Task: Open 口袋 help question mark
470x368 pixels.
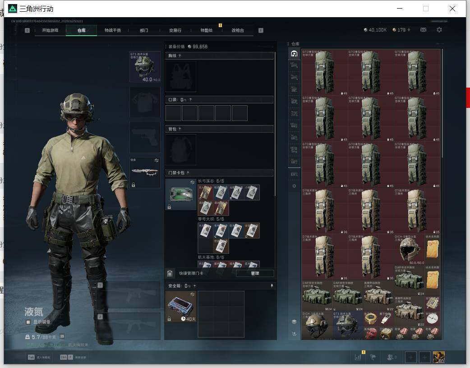Action: pos(190,100)
